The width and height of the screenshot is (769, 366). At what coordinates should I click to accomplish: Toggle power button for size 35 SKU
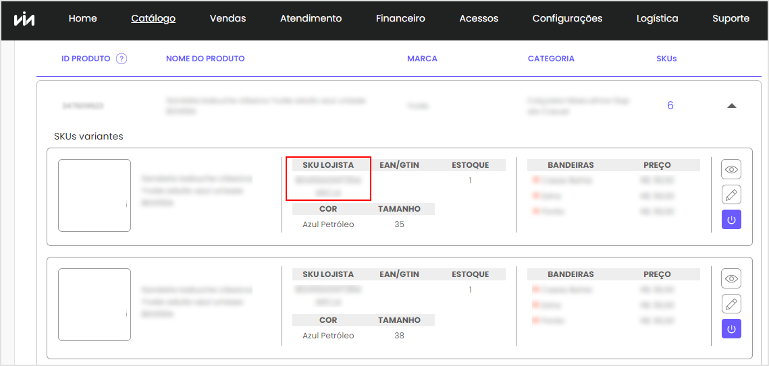[x=731, y=220]
